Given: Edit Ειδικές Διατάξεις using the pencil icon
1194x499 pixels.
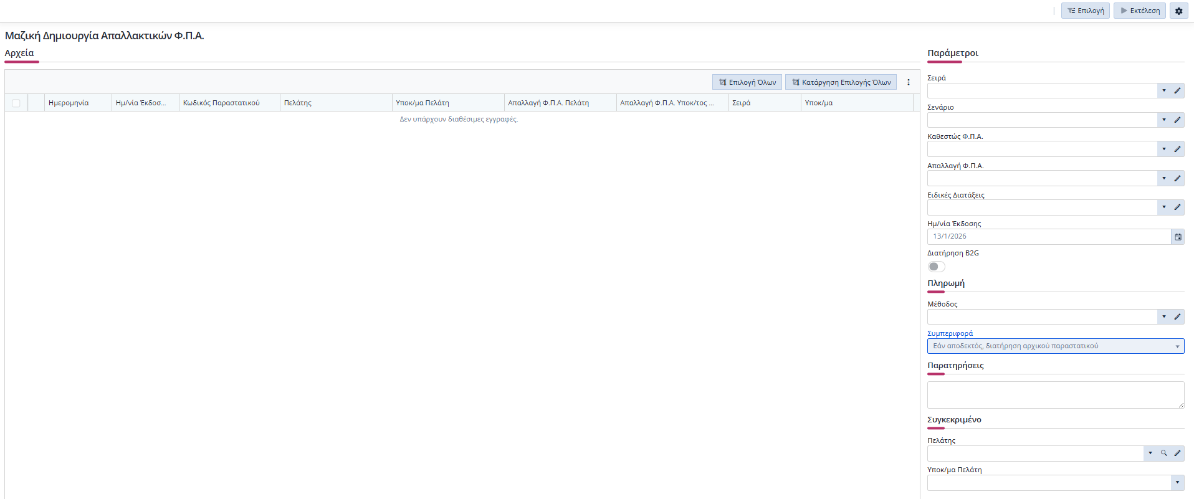Looking at the screenshot, I should tap(1177, 207).
